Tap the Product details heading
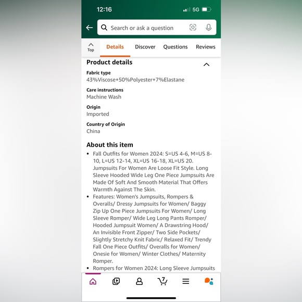 [x=109, y=62]
